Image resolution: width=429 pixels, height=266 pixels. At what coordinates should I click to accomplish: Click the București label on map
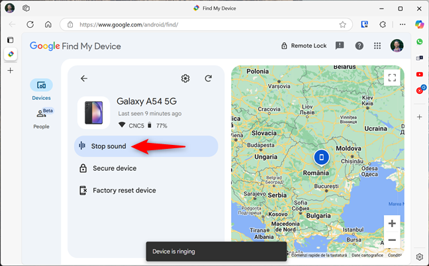[x=326, y=186]
